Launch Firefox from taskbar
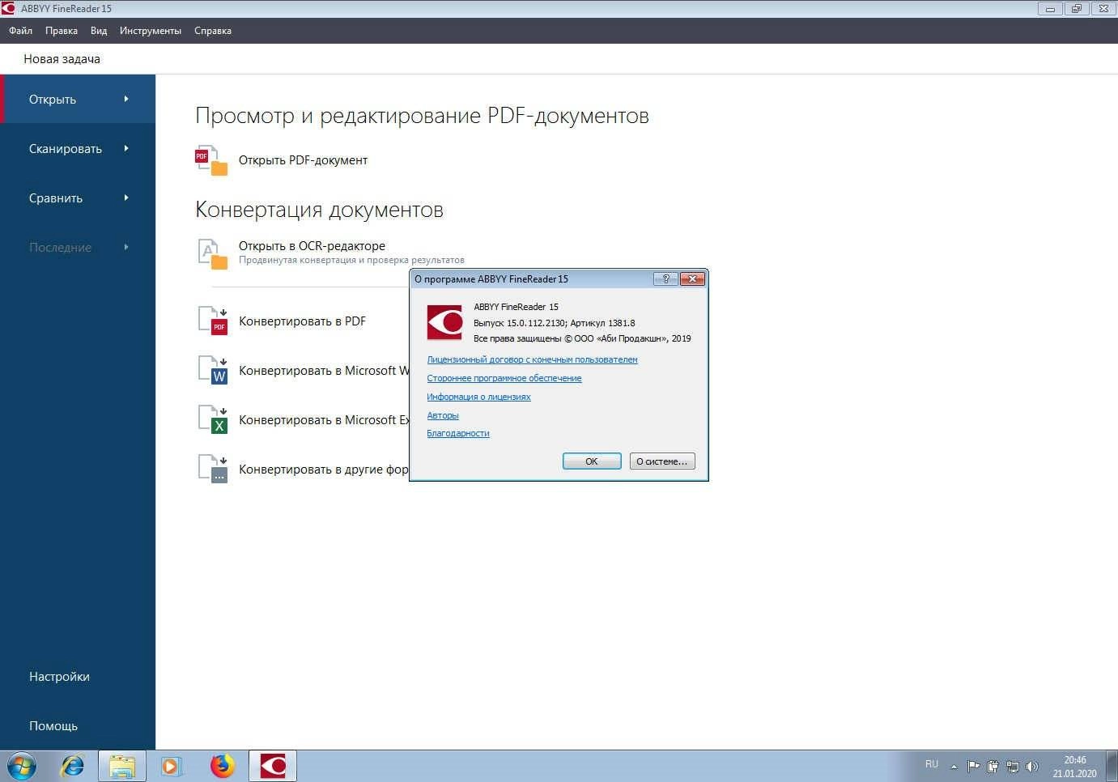The image size is (1118, 782). [222, 766]
